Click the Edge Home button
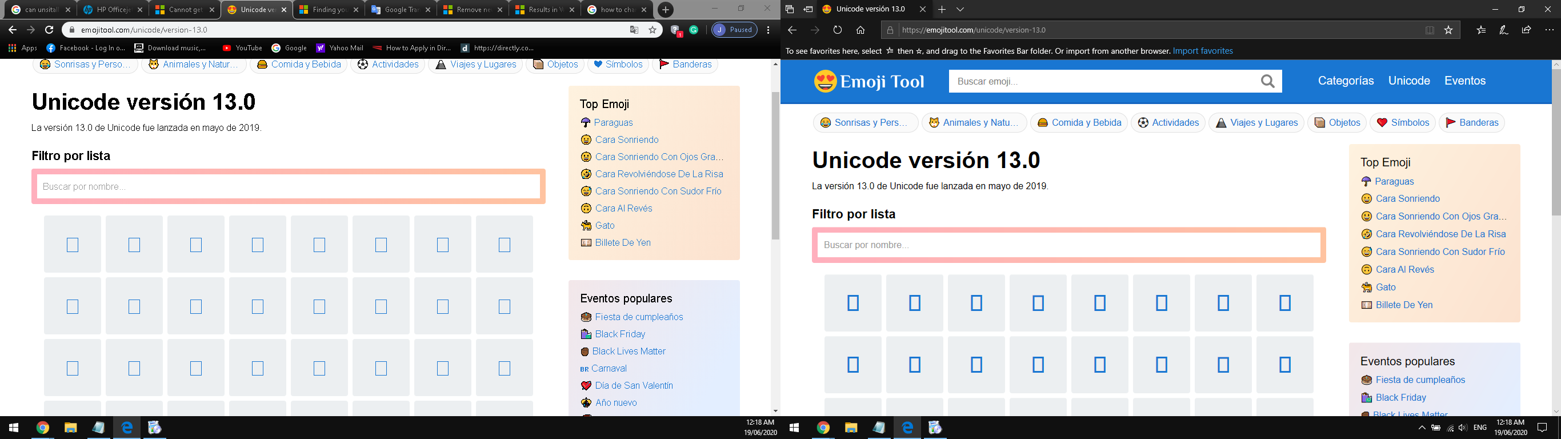Screen dimensions: 1561x439 (860, 30)
